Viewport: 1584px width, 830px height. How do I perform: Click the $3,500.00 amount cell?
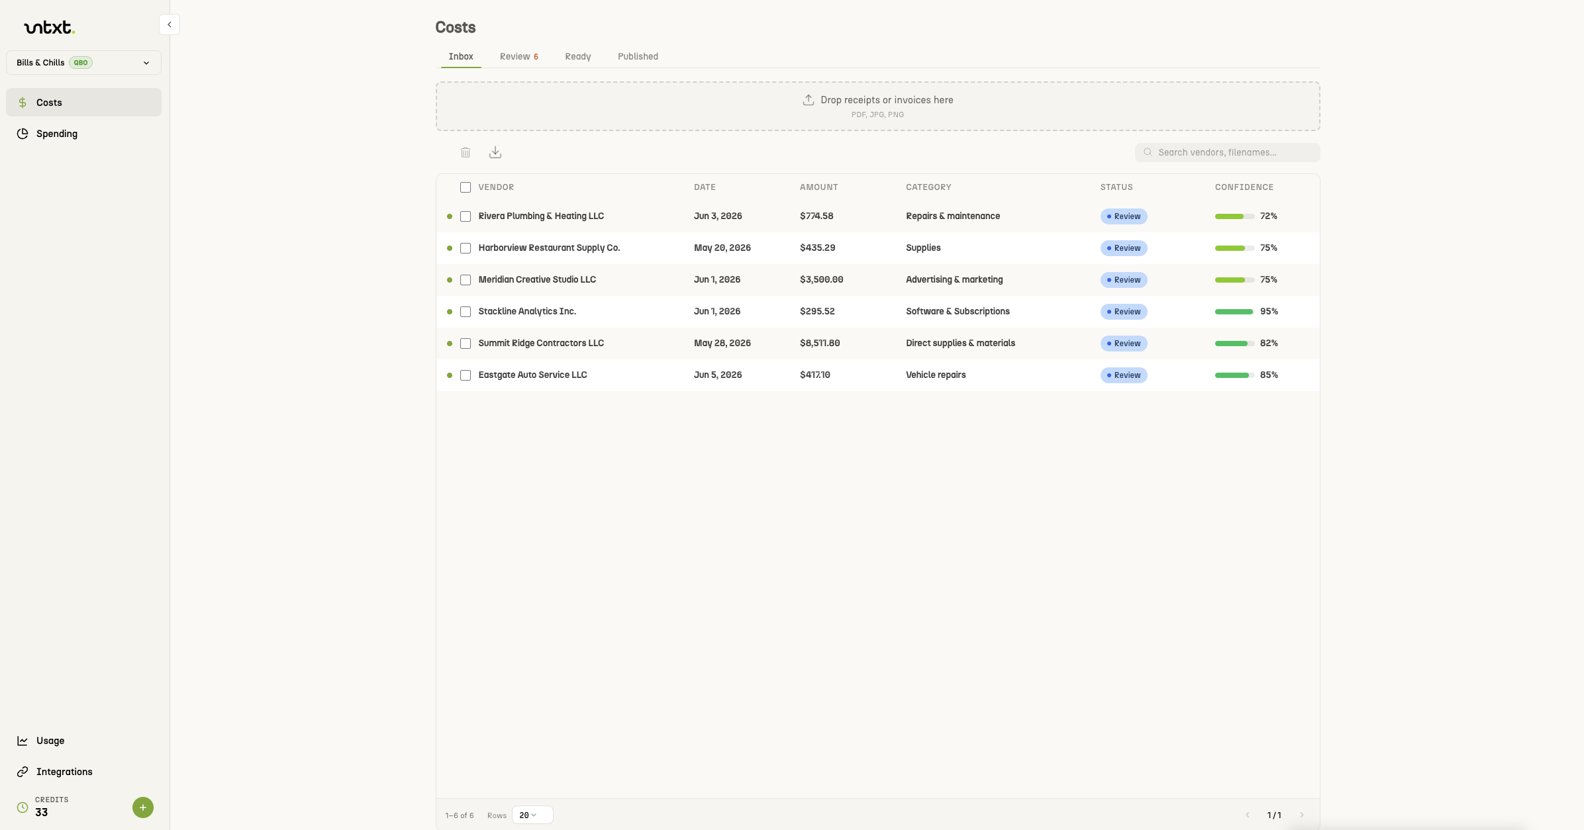pos(821,280)
